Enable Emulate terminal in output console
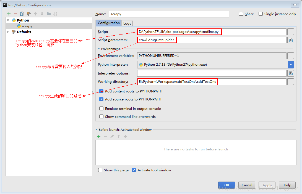The height and width of the screenshot is (194, 302). coord(101,109)
